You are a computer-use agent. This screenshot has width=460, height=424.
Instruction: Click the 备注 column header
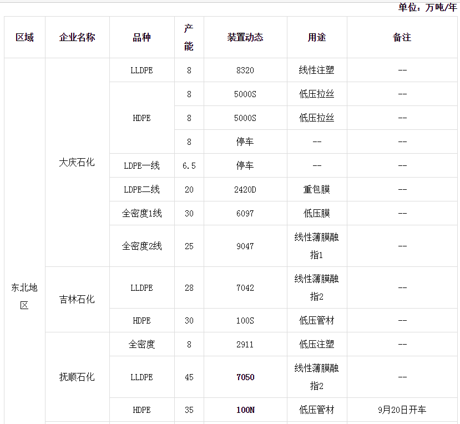402,37
